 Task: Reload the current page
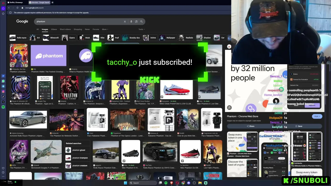click(17, 8)
